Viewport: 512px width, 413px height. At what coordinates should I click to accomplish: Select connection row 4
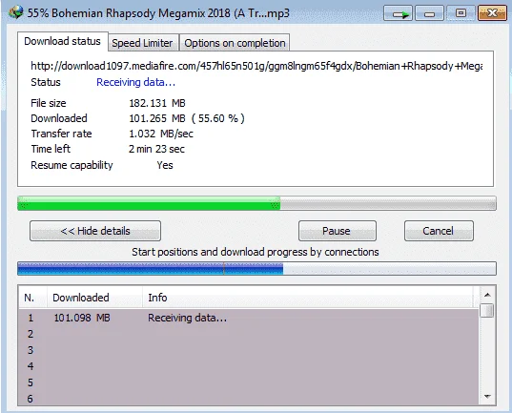point(249,366)
